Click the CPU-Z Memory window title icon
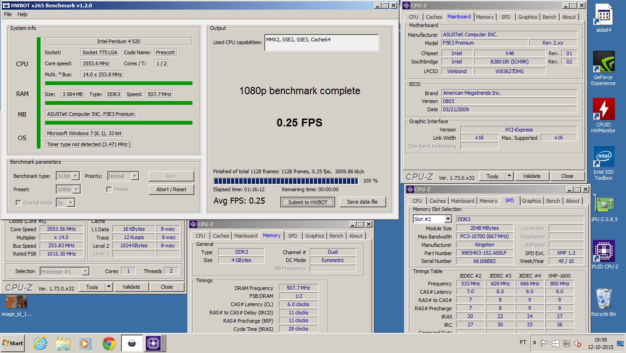This screenshot has width=626, height=353. tap(193, 224)
